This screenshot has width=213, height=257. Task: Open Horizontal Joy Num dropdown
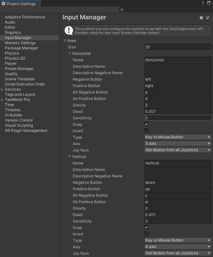(x=178, y=150)
